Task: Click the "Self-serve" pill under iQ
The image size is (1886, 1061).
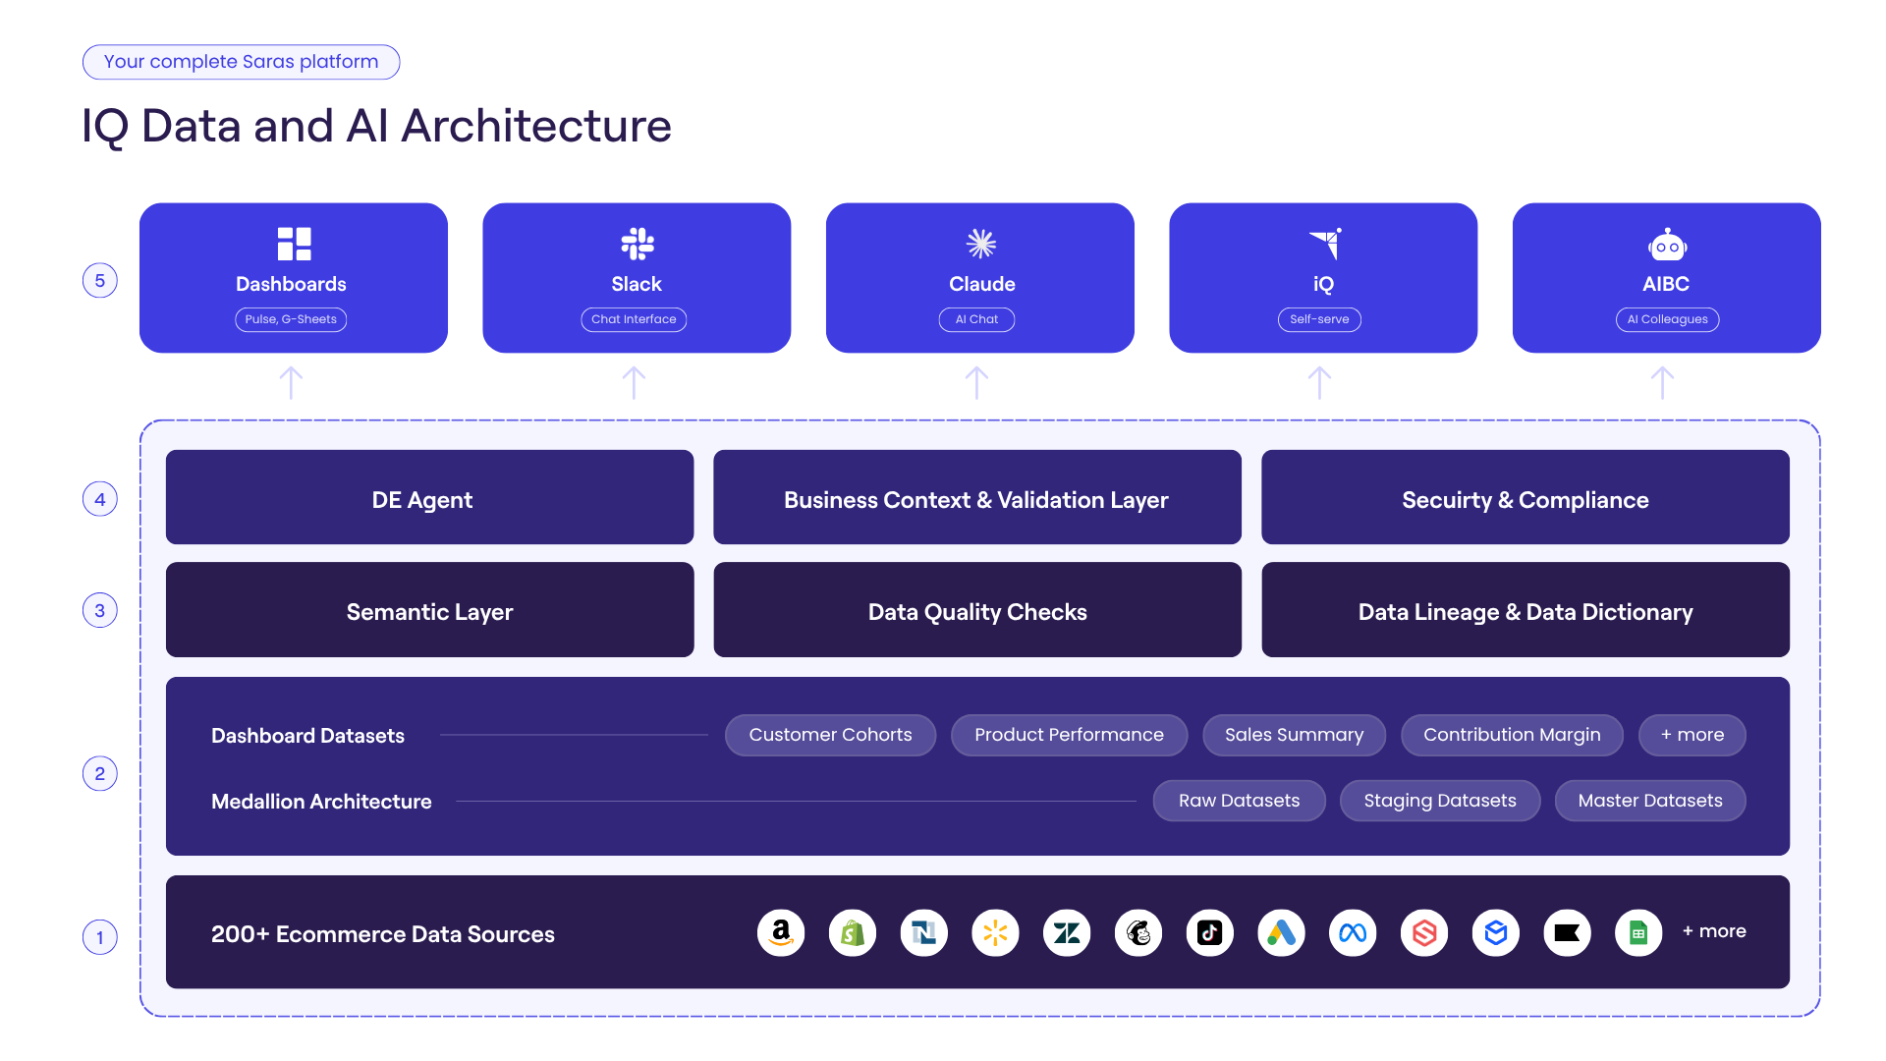Action: pos(1319,319)
